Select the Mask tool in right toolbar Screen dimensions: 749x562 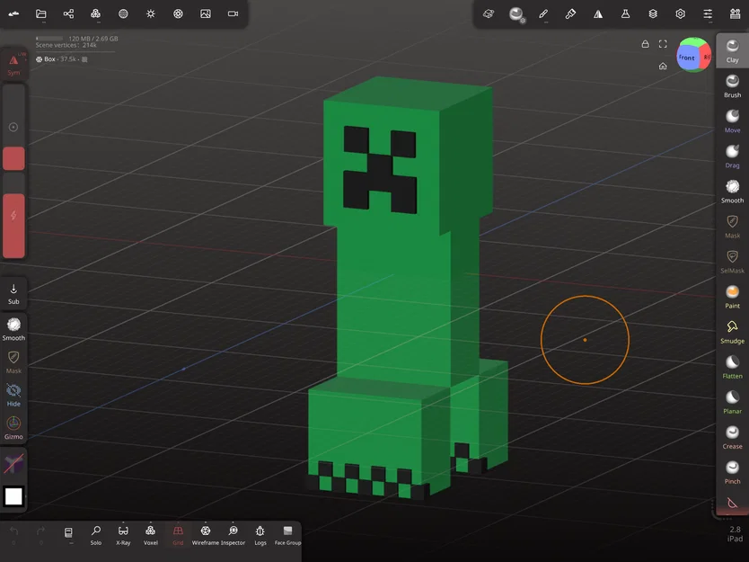point(732,227)
